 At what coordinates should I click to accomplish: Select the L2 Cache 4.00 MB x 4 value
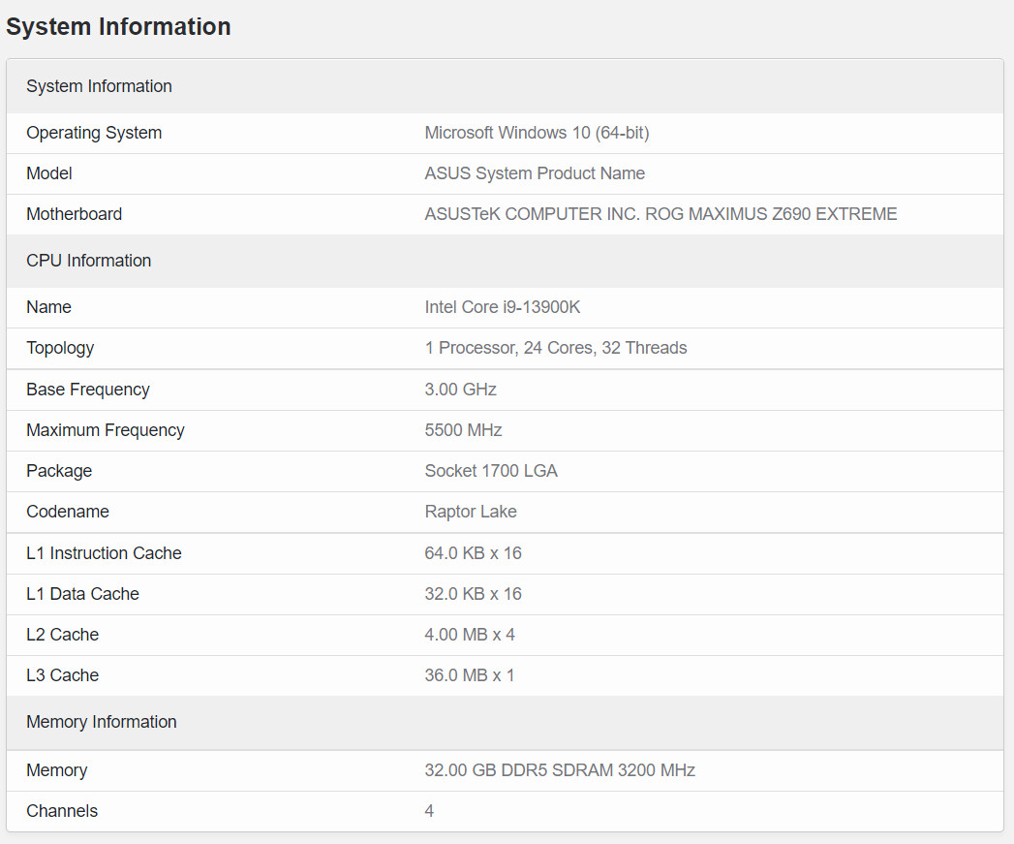pyautogui.click(x=469, y=635)
